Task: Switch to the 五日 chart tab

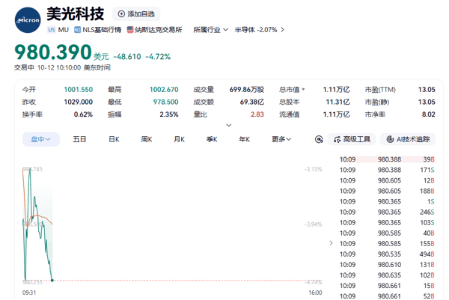Action: coord(79,139)
